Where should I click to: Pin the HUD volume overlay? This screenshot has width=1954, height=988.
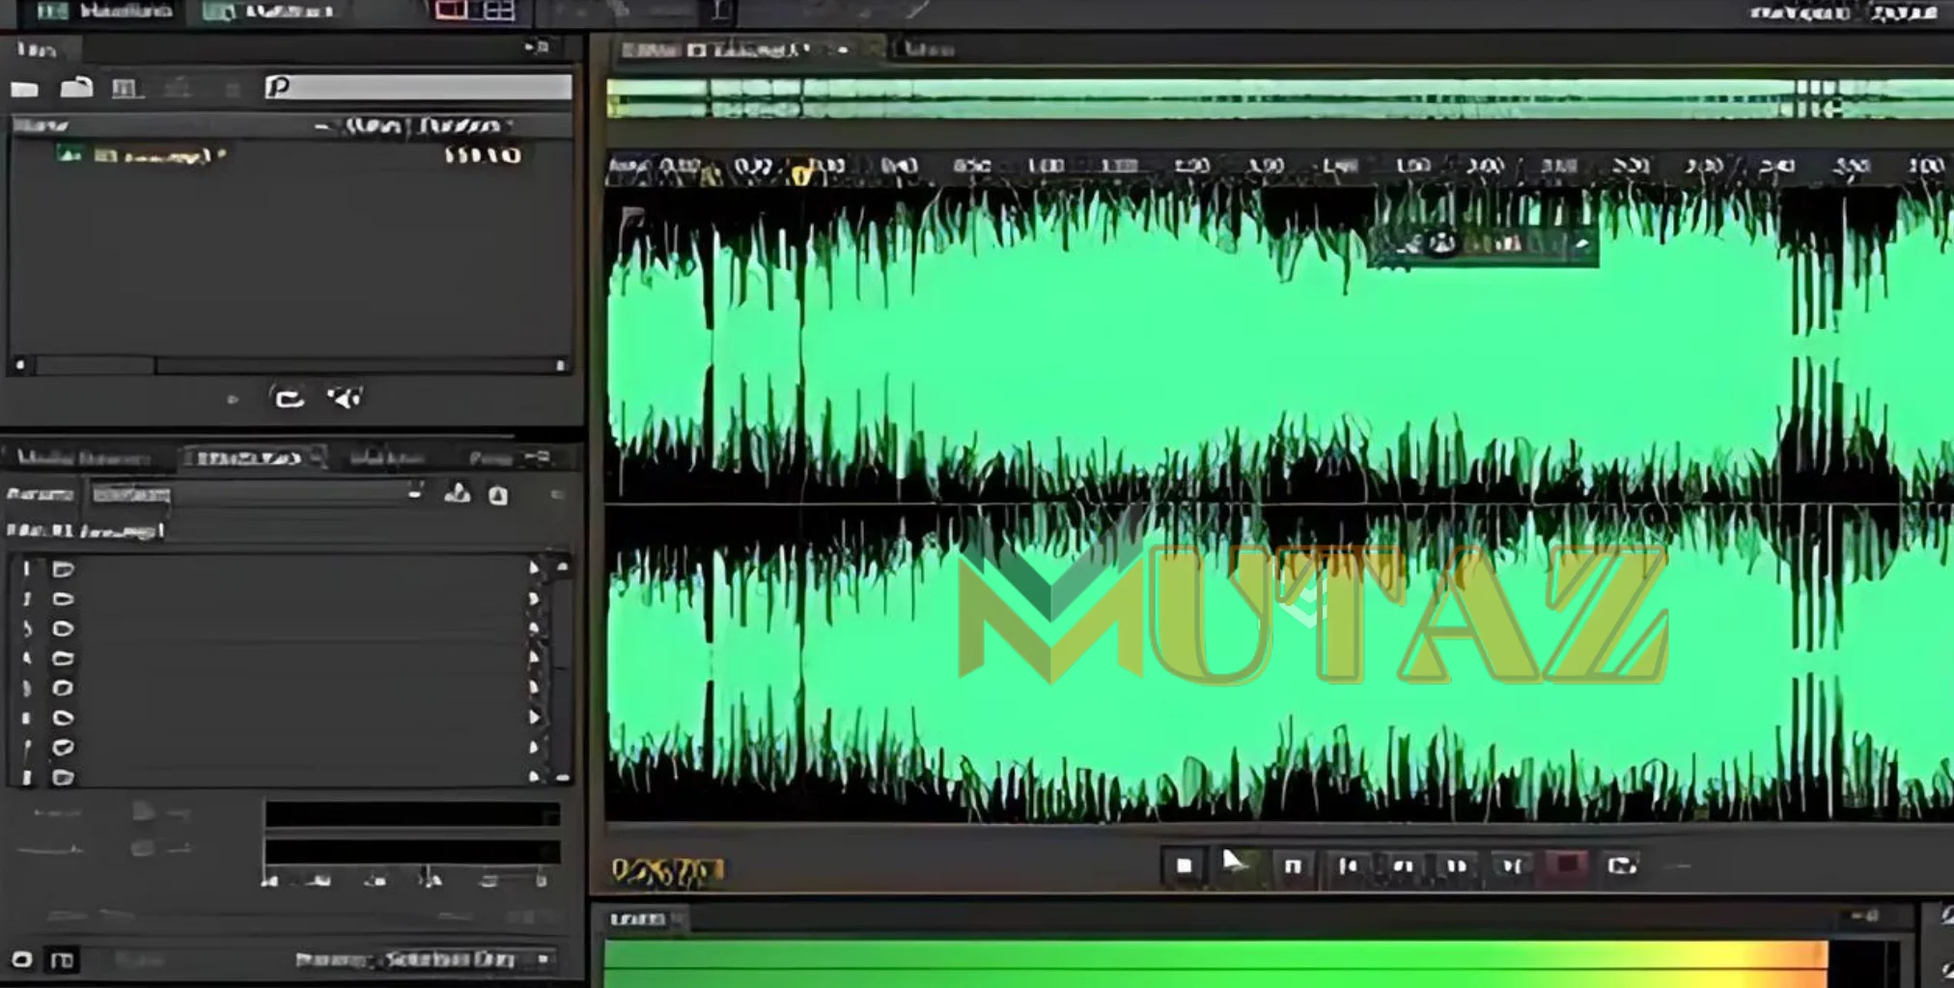pyautogui.click(x=1581, y=245)
